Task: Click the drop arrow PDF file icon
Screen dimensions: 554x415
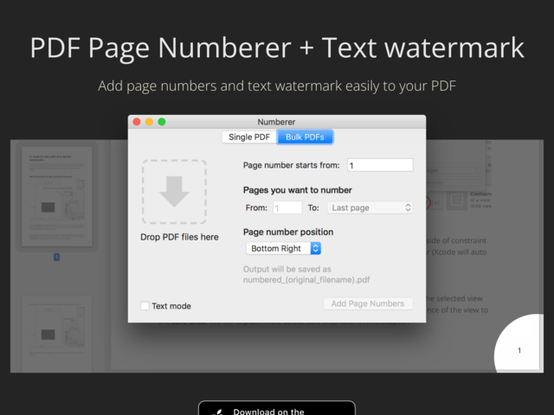Action: pyautogui.click(x=174, y=192)
